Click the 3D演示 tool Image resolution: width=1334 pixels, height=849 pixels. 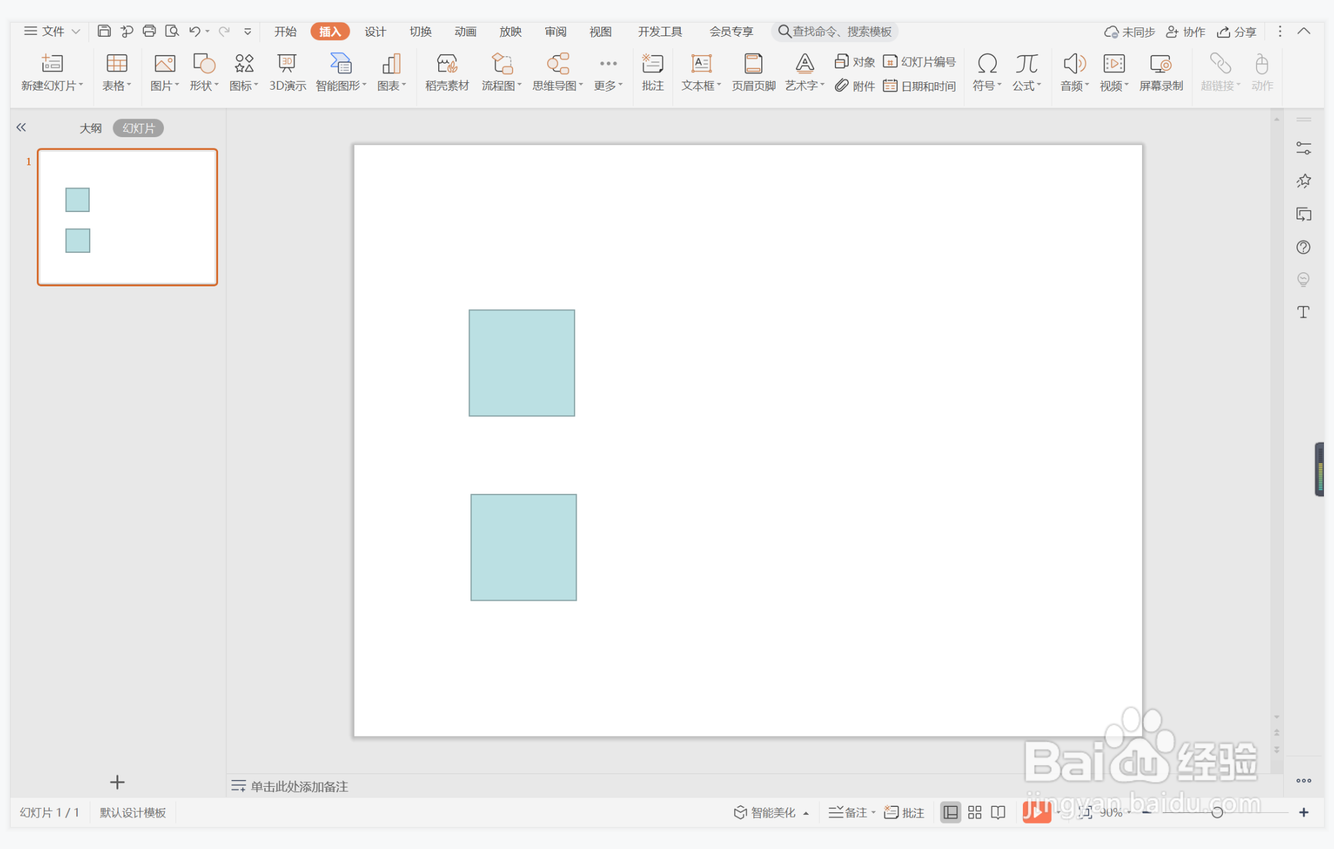coord(288,72)
